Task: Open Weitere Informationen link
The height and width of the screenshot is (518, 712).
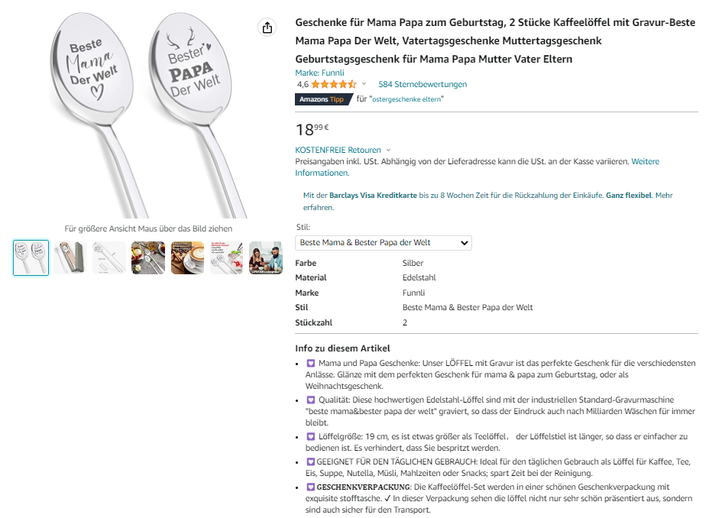Action: coord(477,167)
